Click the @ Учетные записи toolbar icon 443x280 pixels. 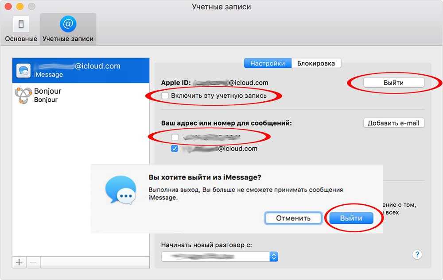(68, 24)
